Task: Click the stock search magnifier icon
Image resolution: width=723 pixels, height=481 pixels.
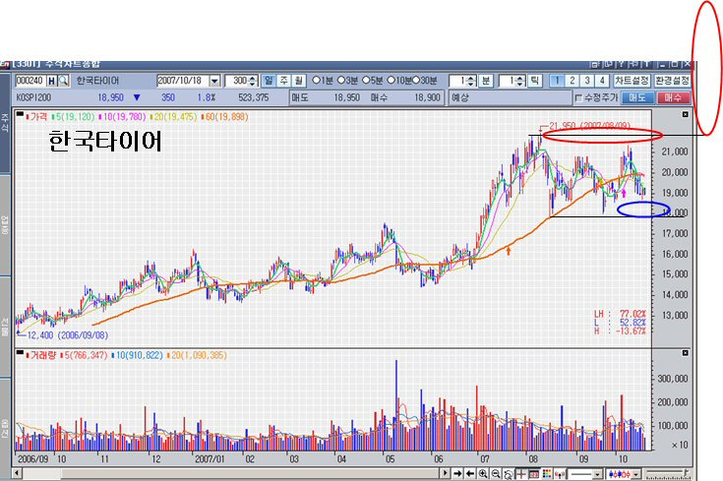Action: (x=64, y=81)
